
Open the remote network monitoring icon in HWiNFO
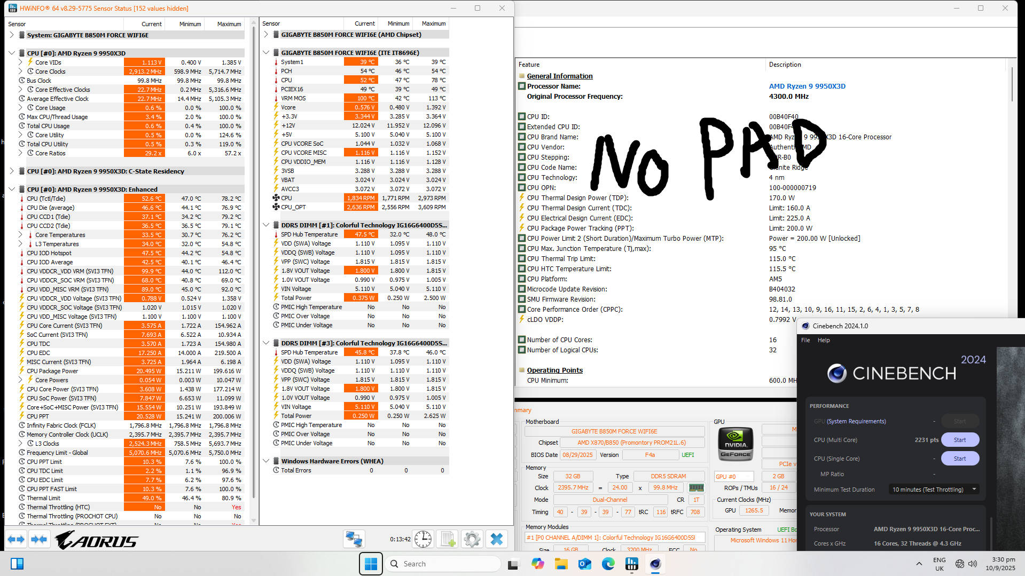pos(354,539)
